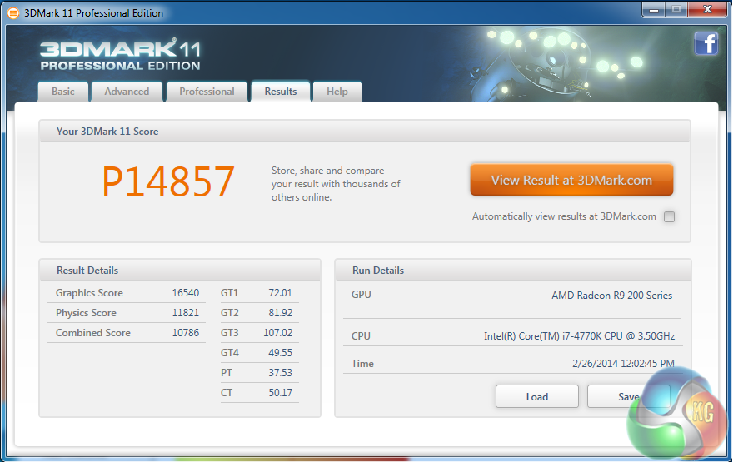Viewport: 733px width, 462px height.
Task: Click the P14857 overall score
Action: coord(168,181)
